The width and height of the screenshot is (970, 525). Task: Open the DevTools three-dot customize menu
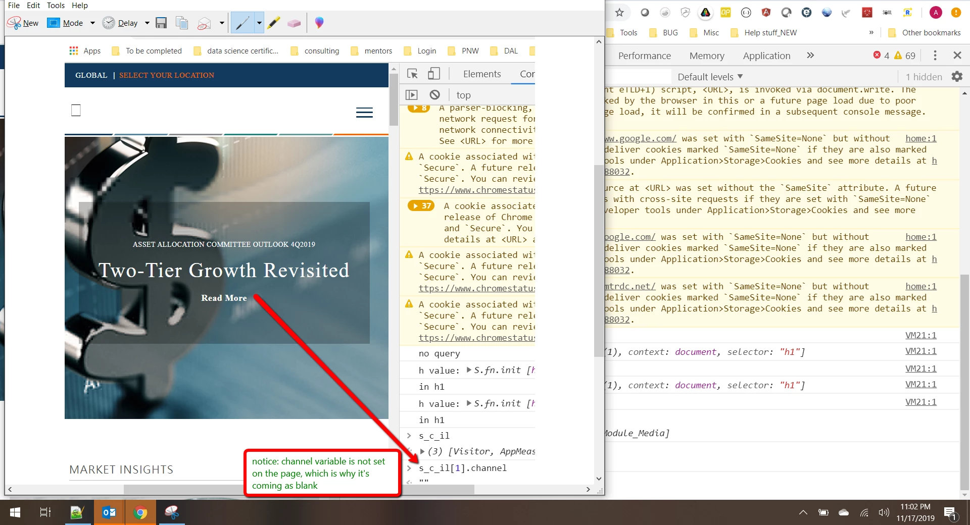(935, 56)
